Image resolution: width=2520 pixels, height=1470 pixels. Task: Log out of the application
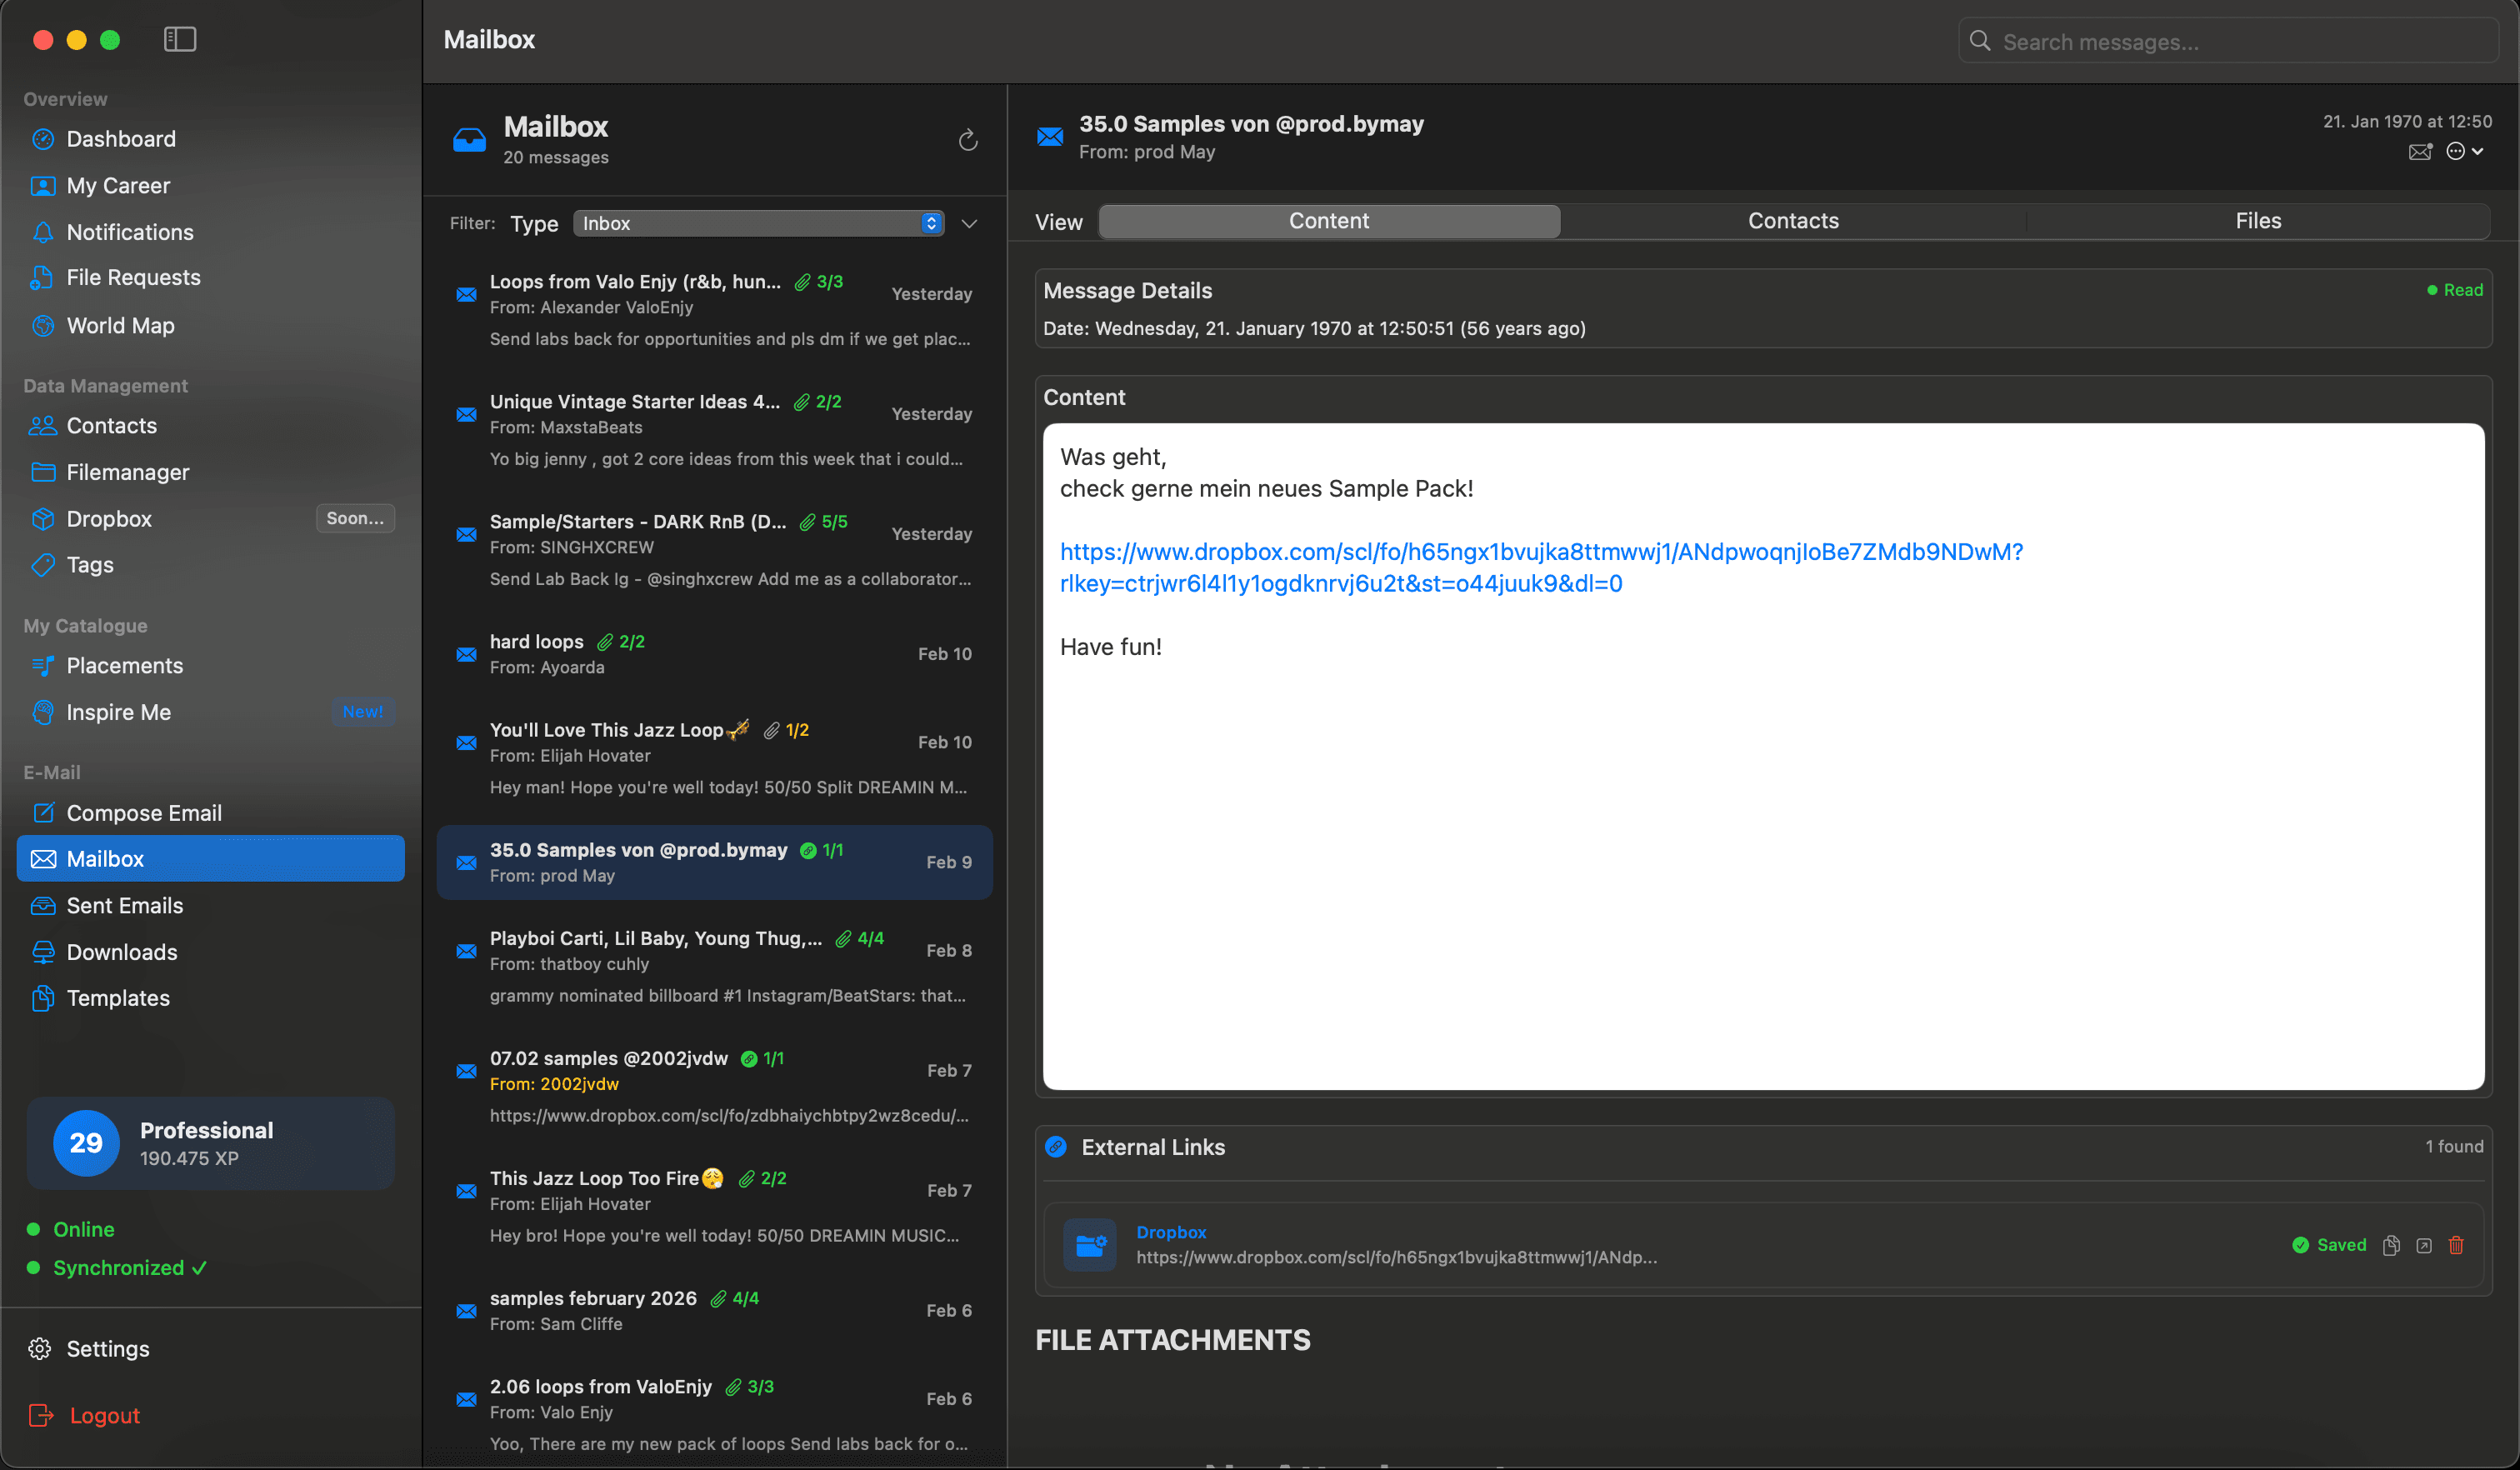coord(104,1415)
